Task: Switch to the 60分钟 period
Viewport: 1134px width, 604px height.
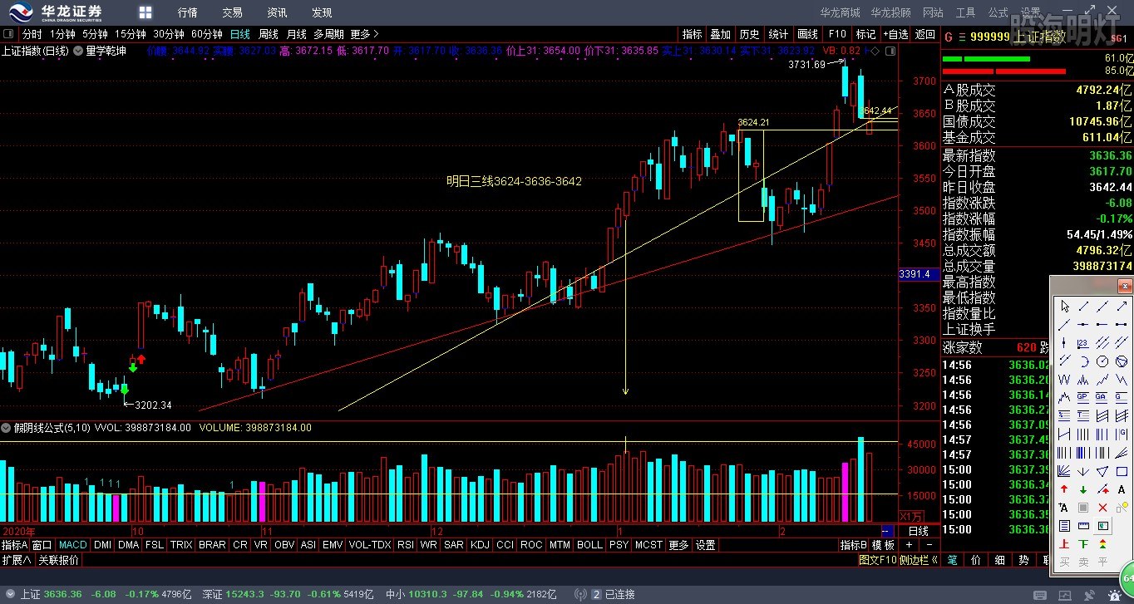Action: [x=207, y=34]
